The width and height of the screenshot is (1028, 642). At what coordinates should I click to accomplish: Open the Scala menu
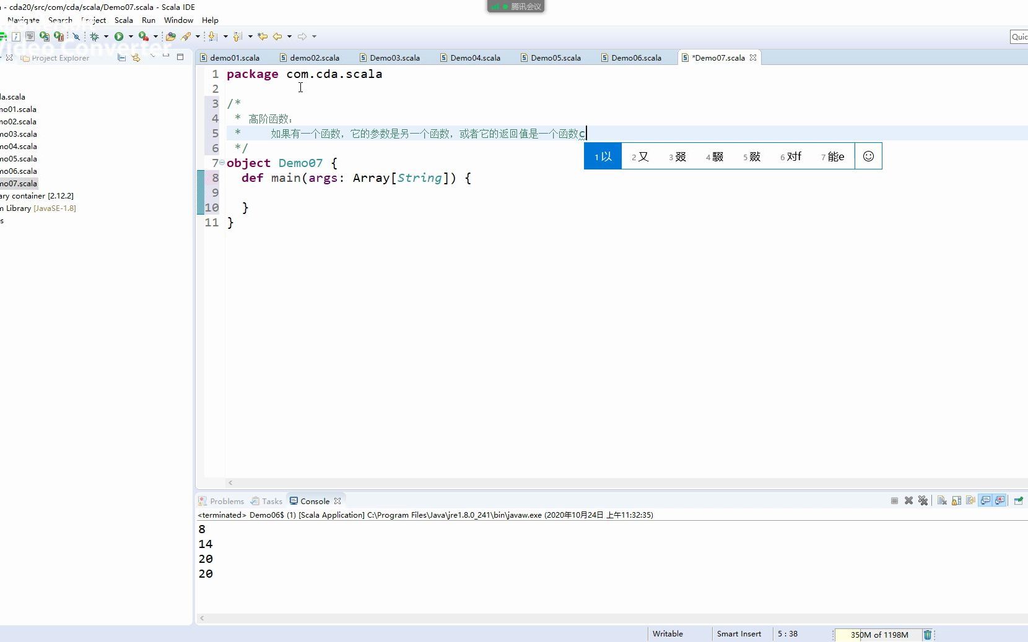(124, 20)
